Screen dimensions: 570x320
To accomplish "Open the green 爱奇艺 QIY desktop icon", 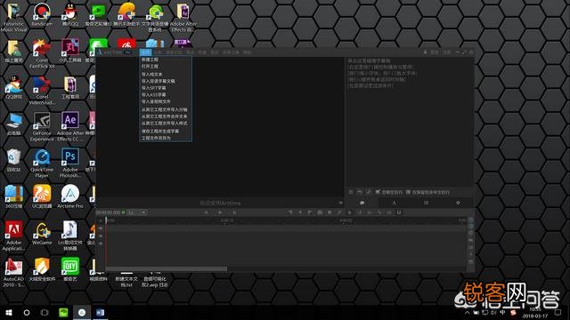I will click(70, 269).
